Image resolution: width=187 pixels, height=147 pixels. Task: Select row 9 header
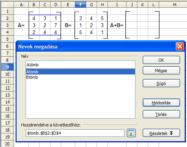7,67
